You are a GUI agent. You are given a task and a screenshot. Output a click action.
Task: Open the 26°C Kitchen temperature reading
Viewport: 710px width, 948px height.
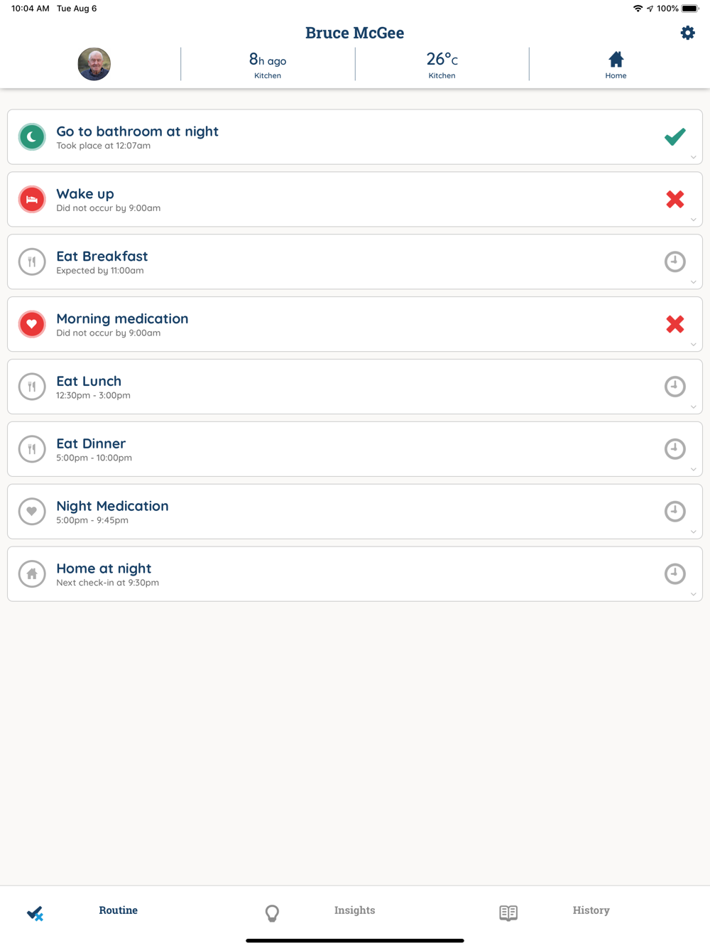point(442,65)
